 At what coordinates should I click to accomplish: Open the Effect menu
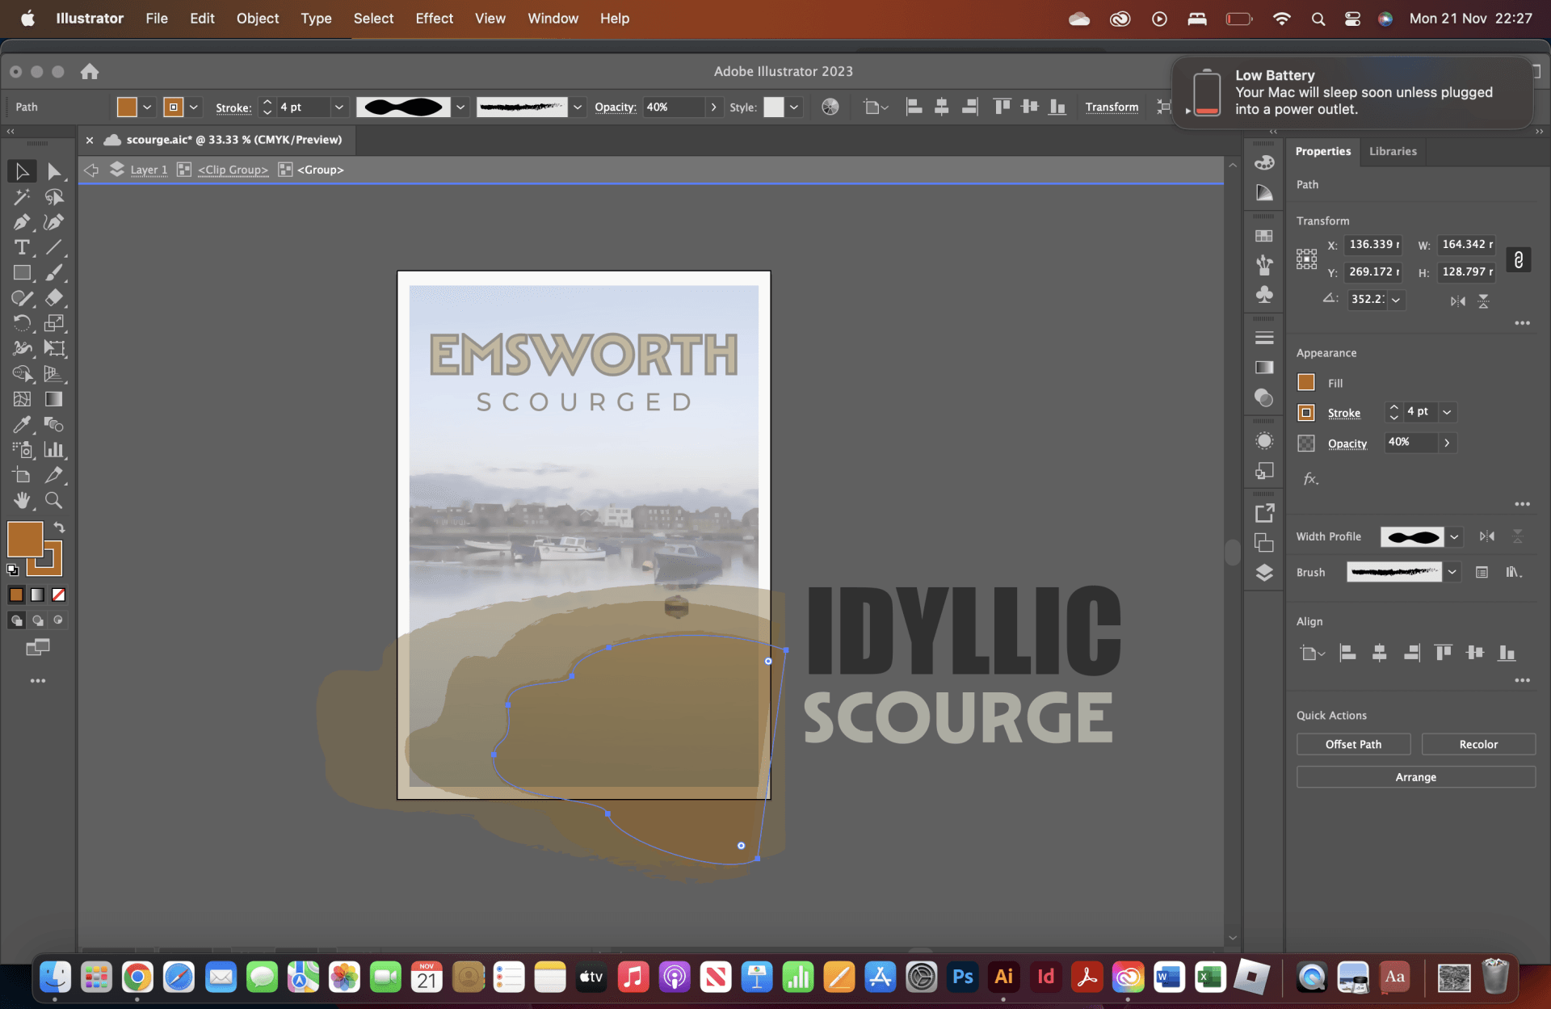click(434, 18)
